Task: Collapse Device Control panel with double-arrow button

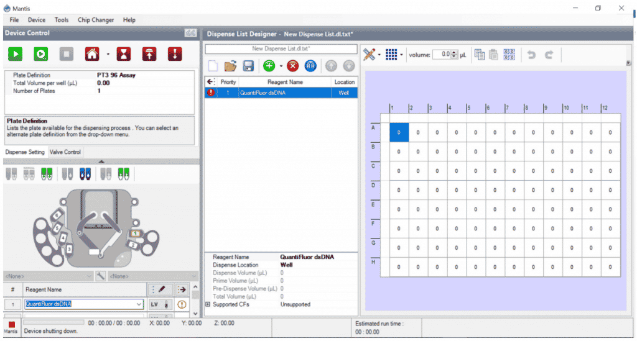Action: point(190,33)
